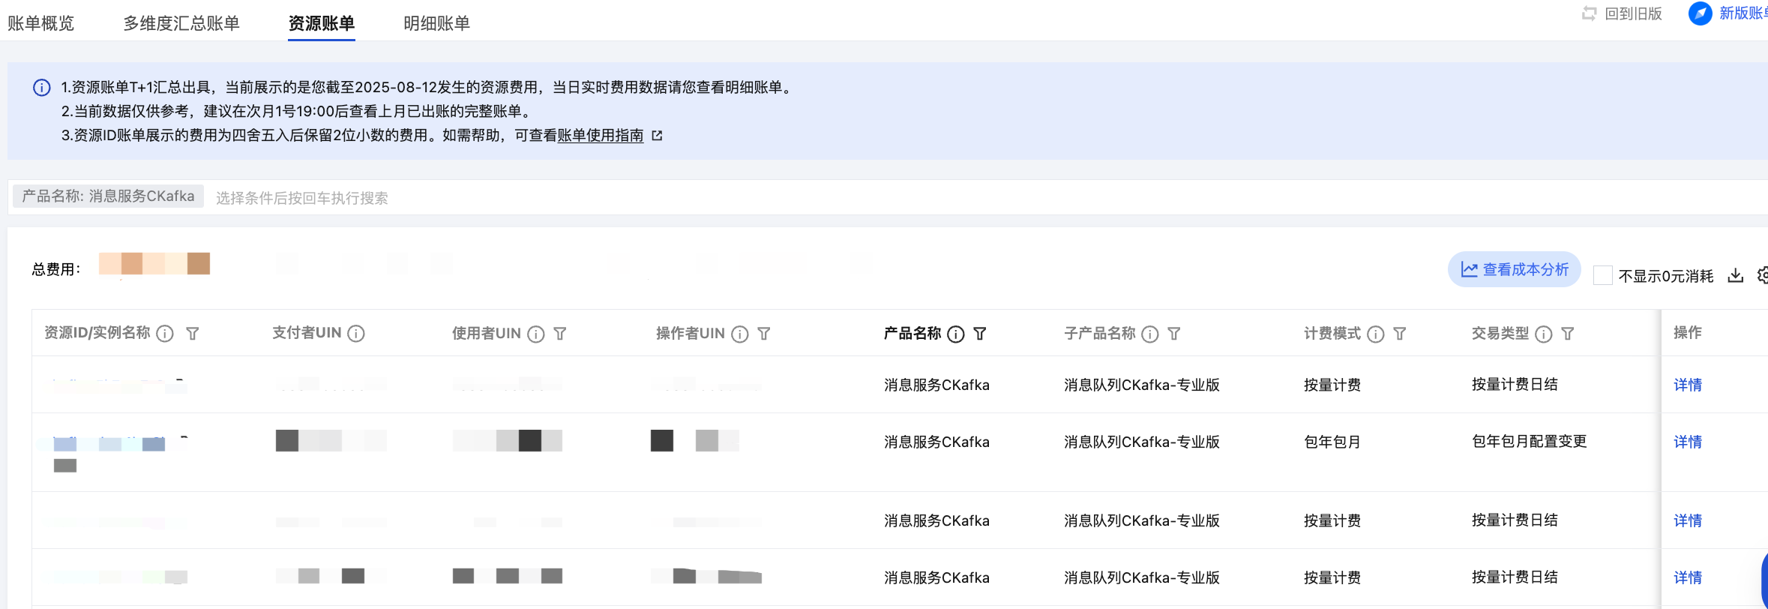Open the 使用者UIN column filter
1768x609 pixels.
coord(559,334)
